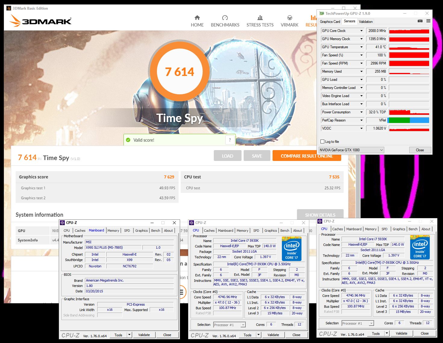Click the Intel Core i7 logo in middle CPU-Z
The image size is (443, 343).
pos(292,249)
